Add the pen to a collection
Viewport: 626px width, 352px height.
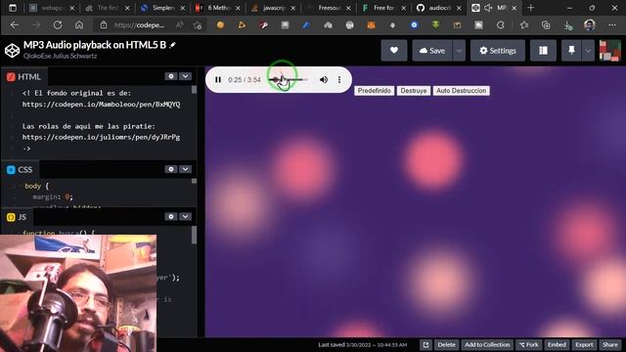(x=487, y=345)
